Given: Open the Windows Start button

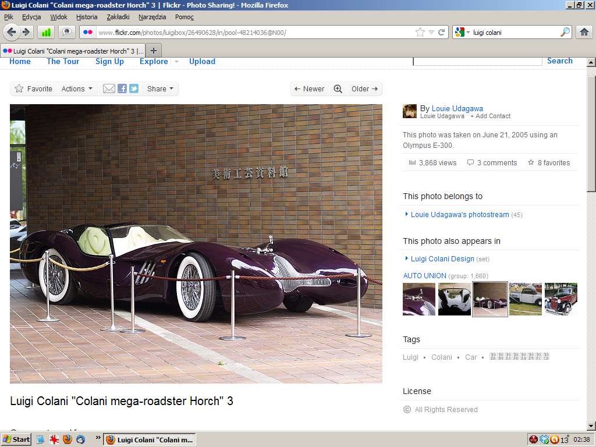Looking at the screenshot, I should point(16,439).
